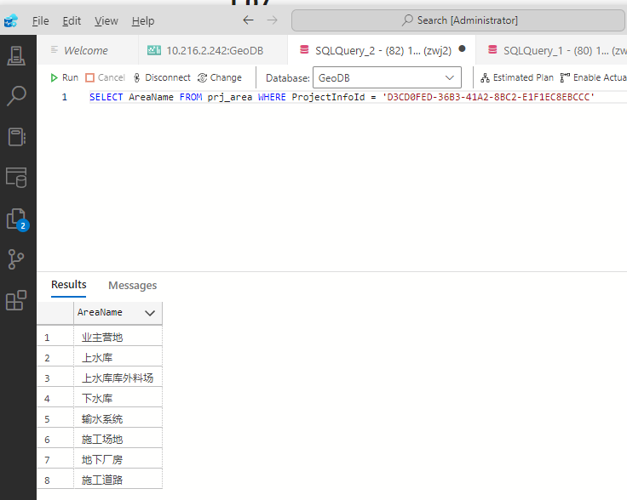Run the SQL query
The width and height of the screenshot is (627, 500).
(x=64, y=77)
